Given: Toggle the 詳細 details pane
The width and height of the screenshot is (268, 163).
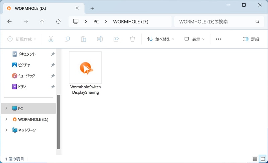Looking at the screenshot, I should pyautogui.click(x=251, y=39).
